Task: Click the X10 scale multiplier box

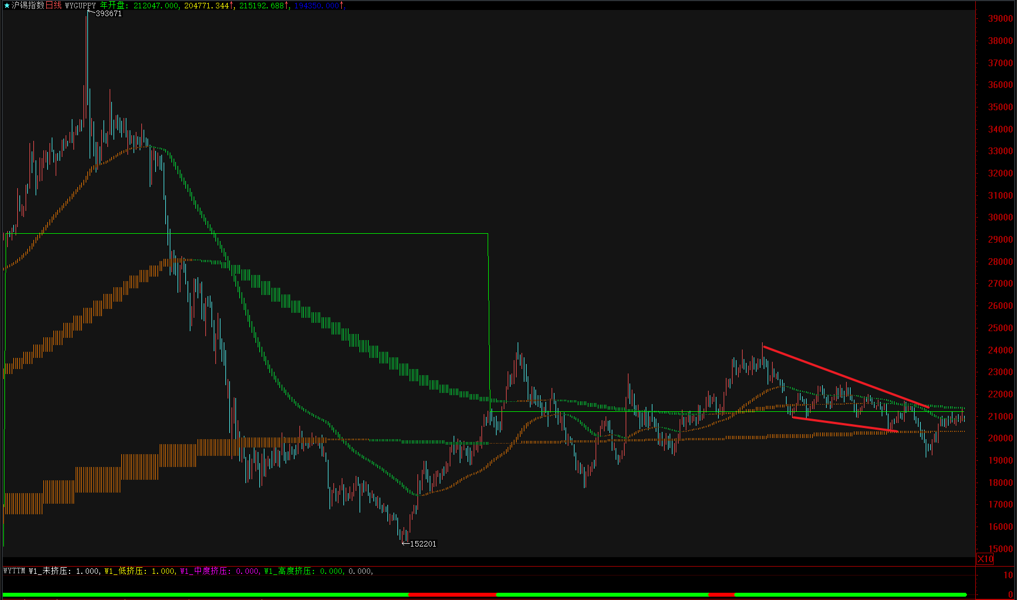Action: [985, 559]
